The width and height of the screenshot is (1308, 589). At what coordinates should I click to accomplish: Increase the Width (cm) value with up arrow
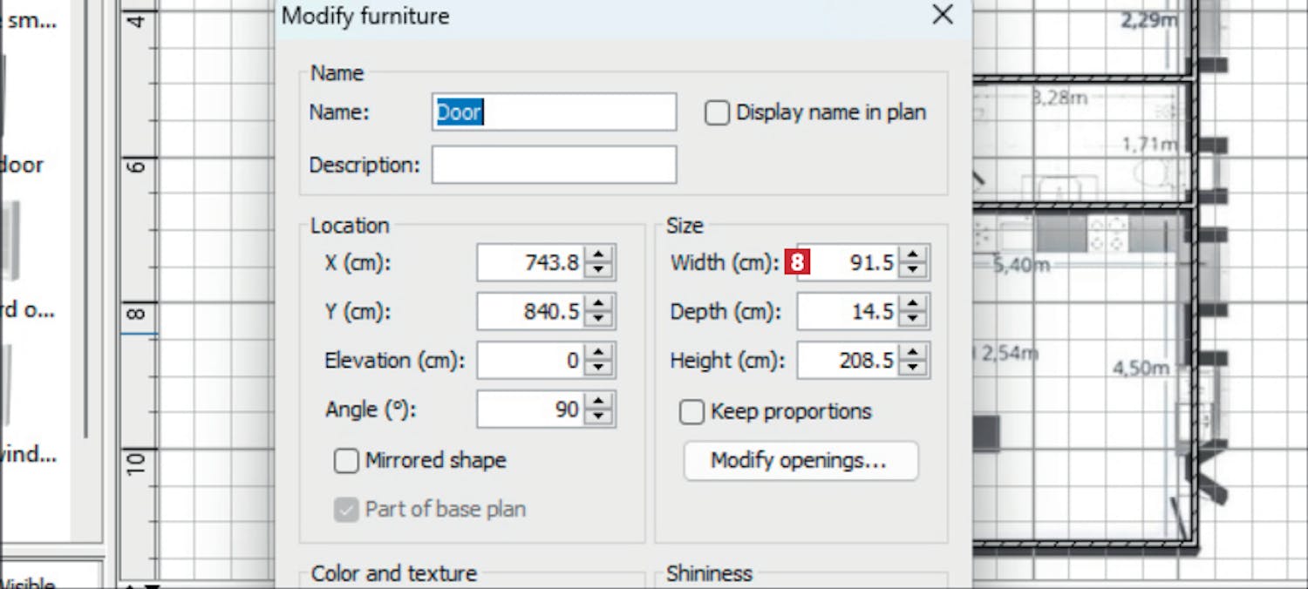pyautogui.click(x=912, y=255)
